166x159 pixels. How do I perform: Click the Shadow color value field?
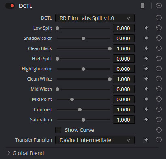coord(124,38)
